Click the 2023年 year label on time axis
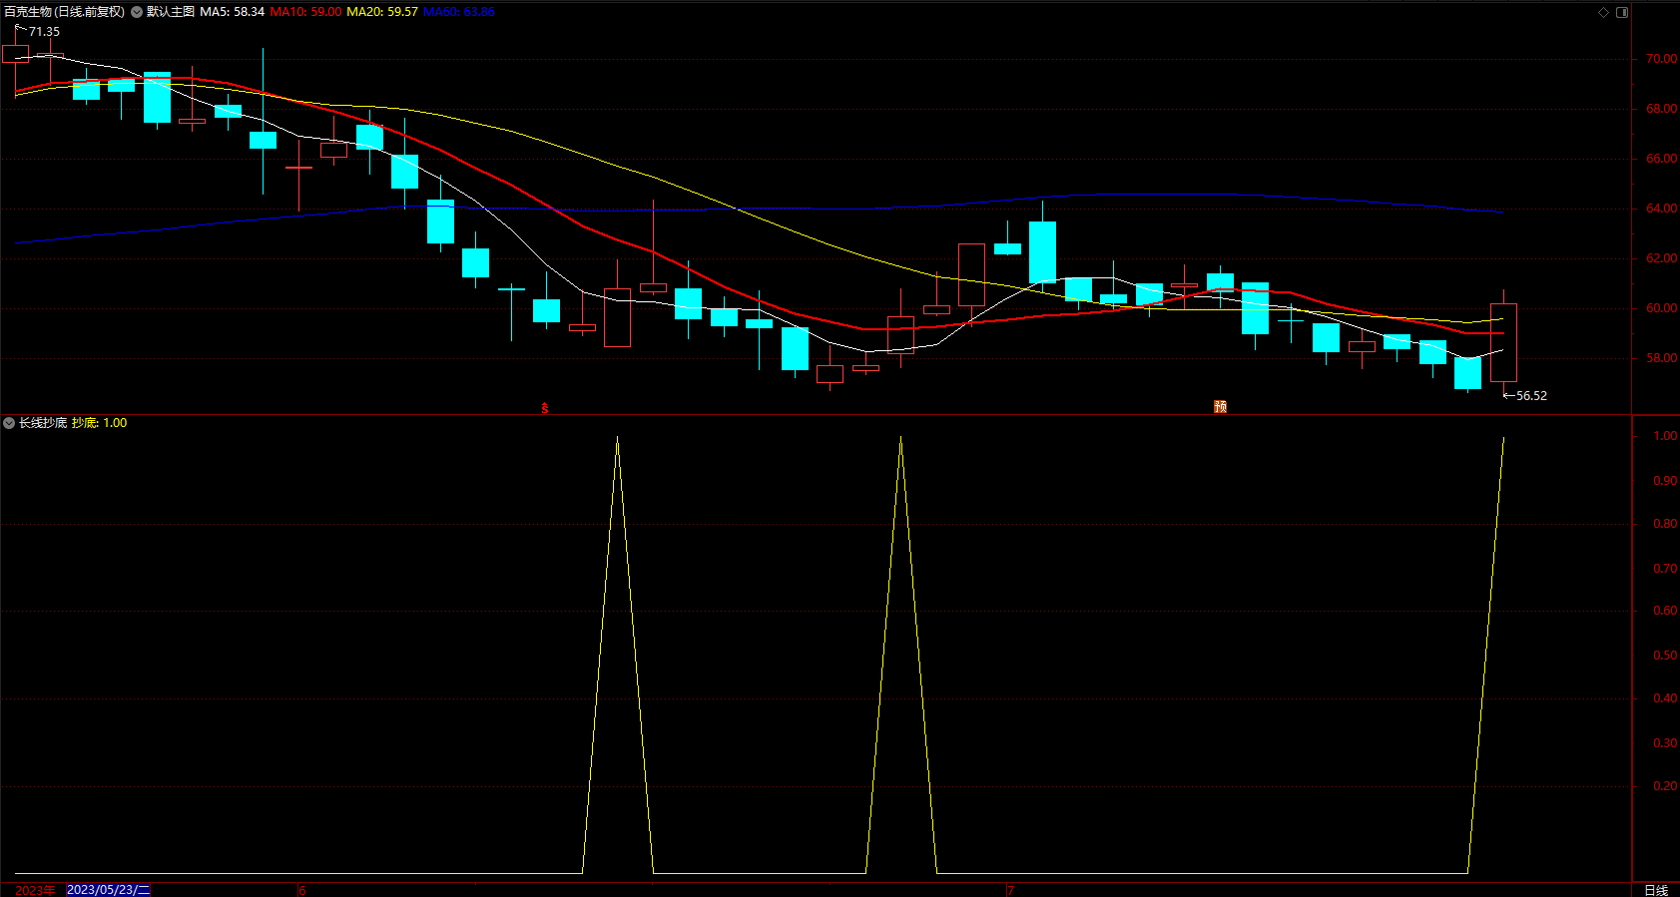The height and width of the screenshot is (897, 1680). (36, 890)
